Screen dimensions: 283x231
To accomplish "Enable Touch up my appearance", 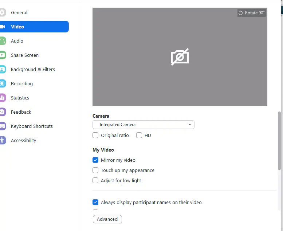I will pos(95,171).
